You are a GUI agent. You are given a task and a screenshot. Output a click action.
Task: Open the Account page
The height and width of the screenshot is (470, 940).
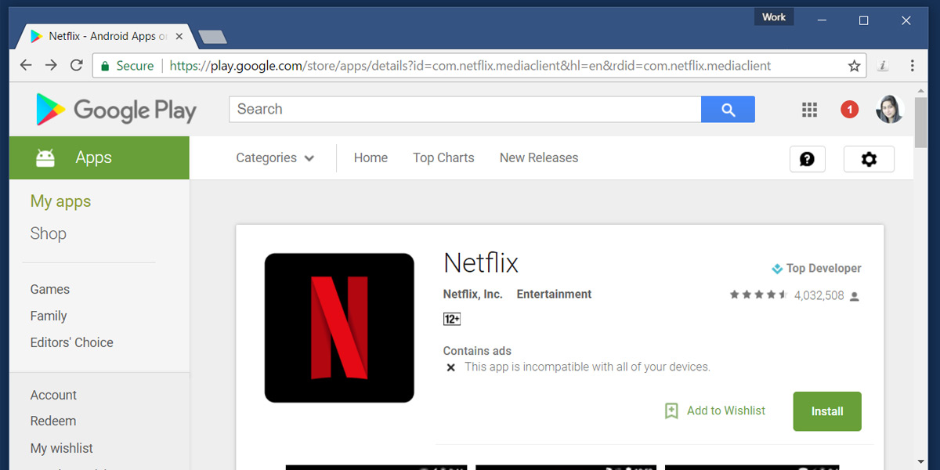(x=53, y=396)
